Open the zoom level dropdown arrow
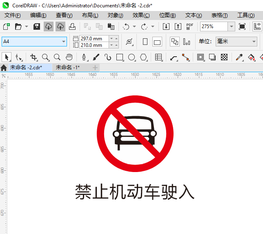Viewport: 263px width, 234px height. coord(231,26)
